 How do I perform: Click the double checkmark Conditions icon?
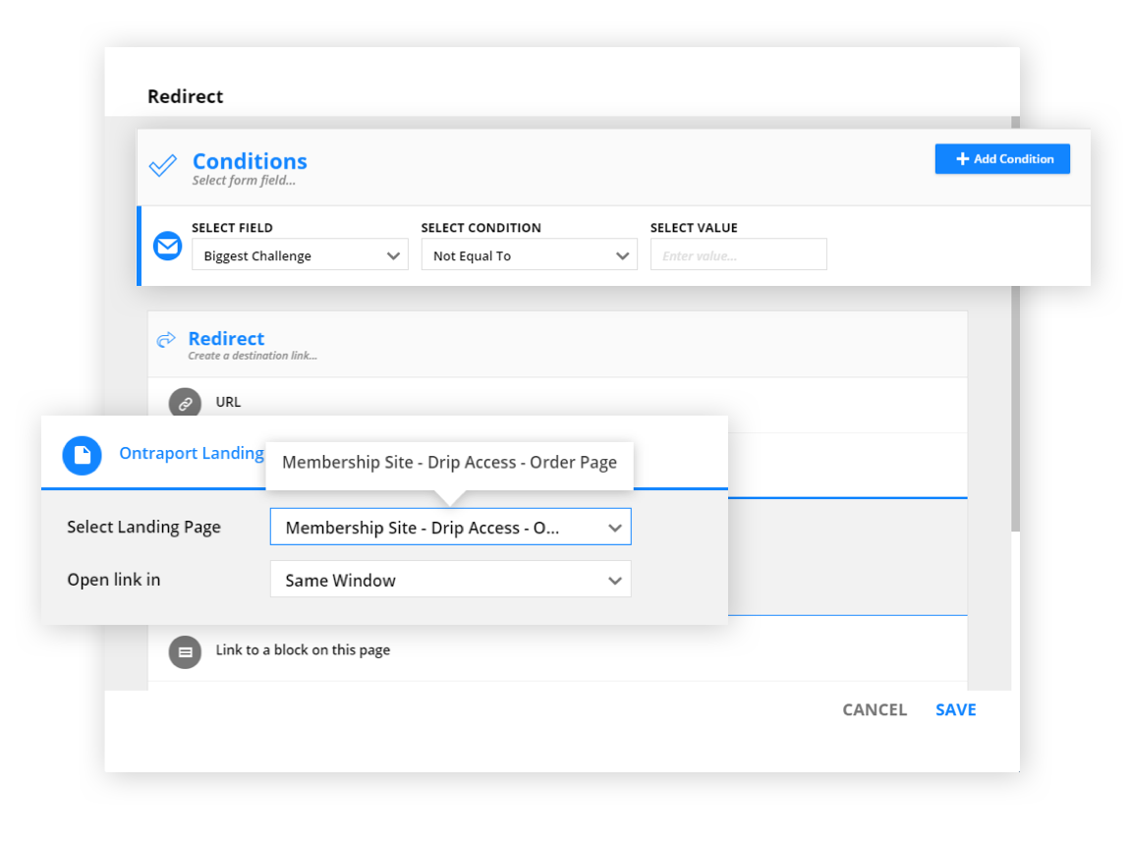click(163, 165)
